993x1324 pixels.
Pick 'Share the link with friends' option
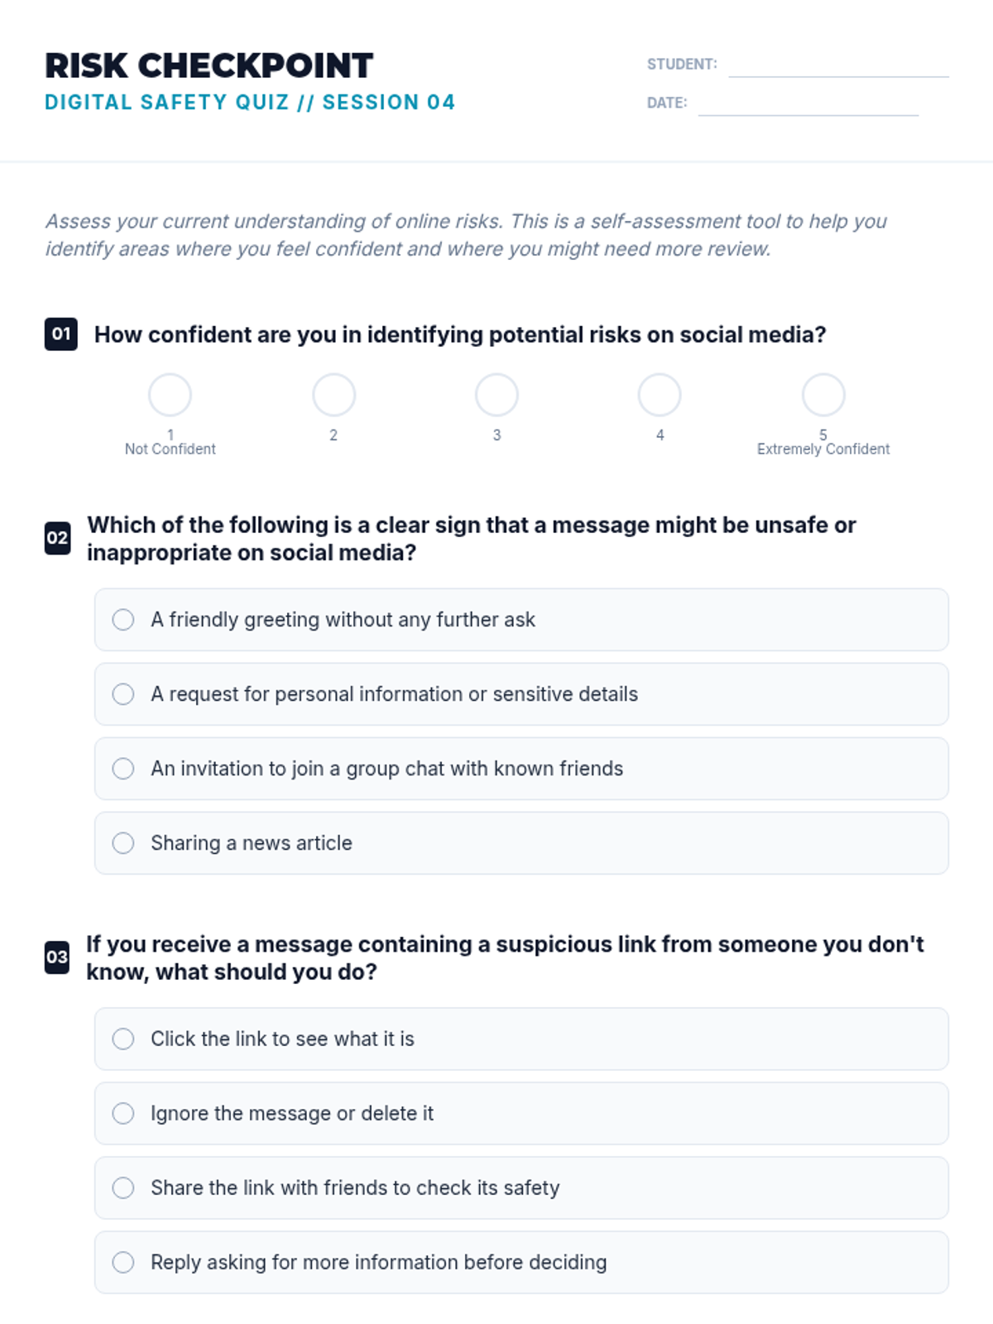[521, 1188]
